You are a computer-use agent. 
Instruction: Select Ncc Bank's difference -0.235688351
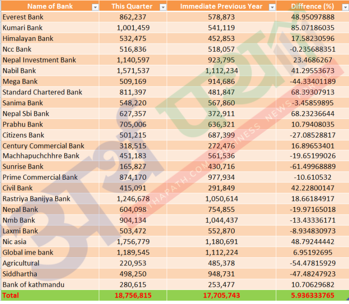(313, 49)
